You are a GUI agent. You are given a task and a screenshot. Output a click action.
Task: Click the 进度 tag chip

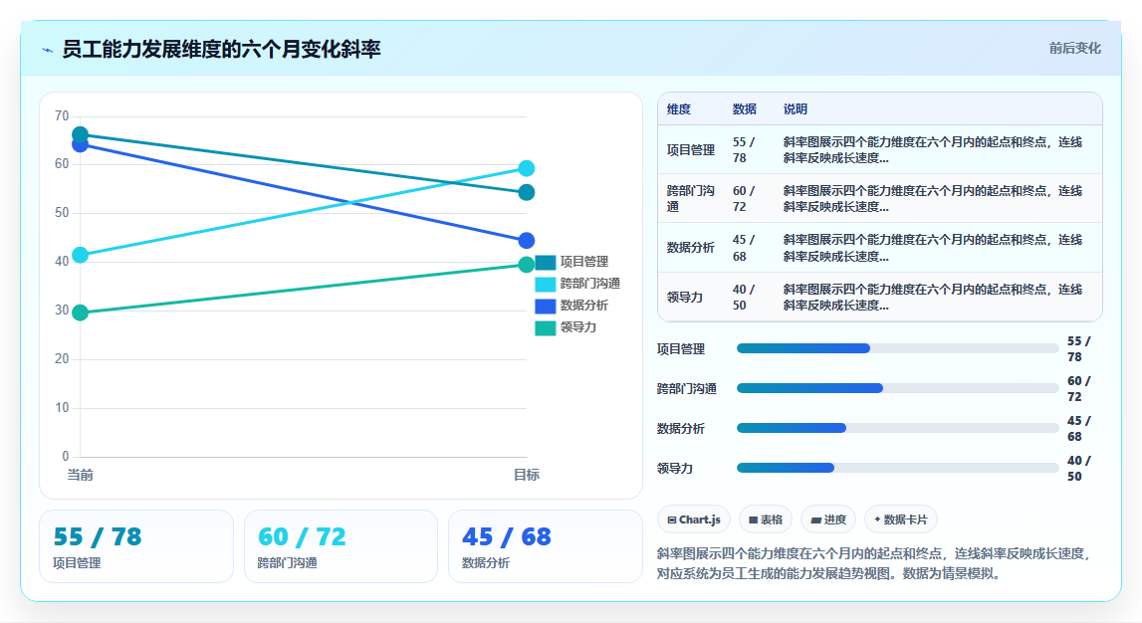pyautogui.click(x=828, y=519)
